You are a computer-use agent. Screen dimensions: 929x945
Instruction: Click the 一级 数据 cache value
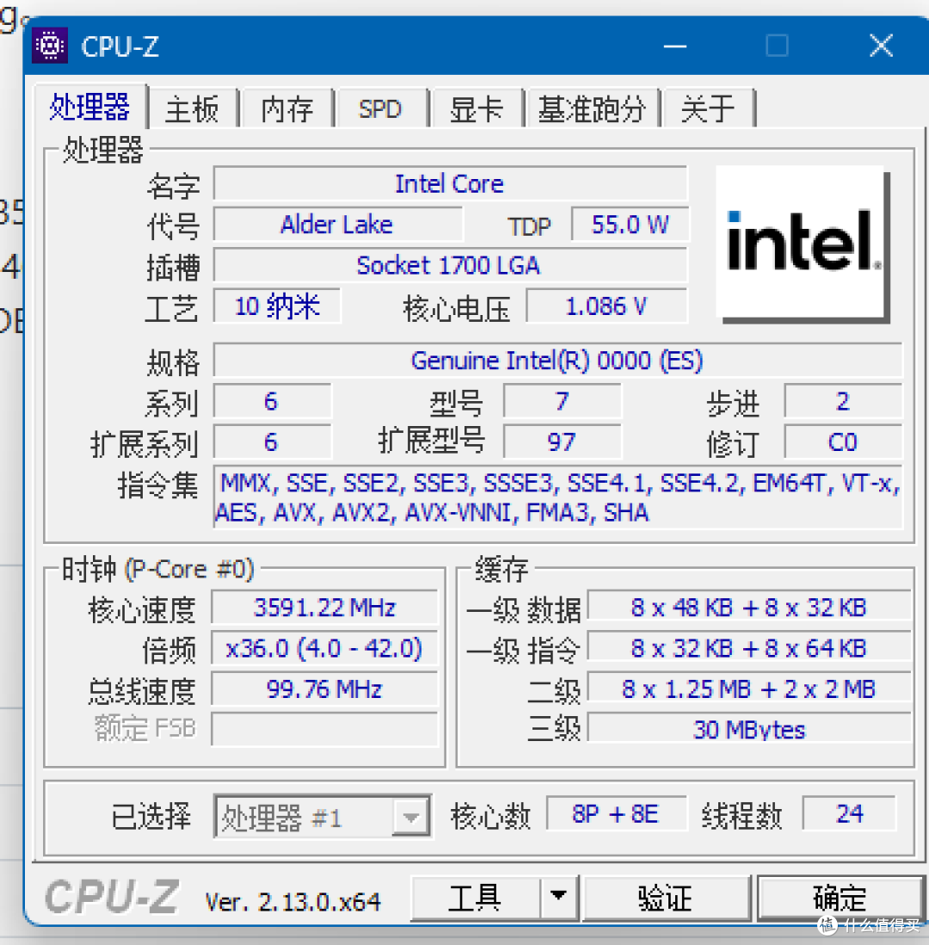749,607
